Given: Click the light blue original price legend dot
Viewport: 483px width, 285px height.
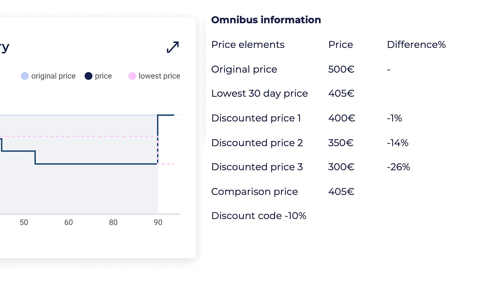Looking at the screenshot, I should [25, 76].
